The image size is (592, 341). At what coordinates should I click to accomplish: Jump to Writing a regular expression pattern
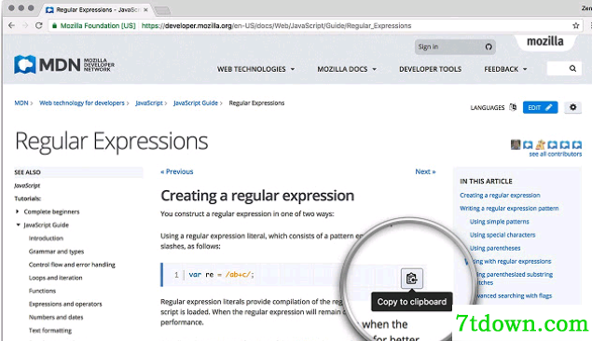(x=509, y=208)
